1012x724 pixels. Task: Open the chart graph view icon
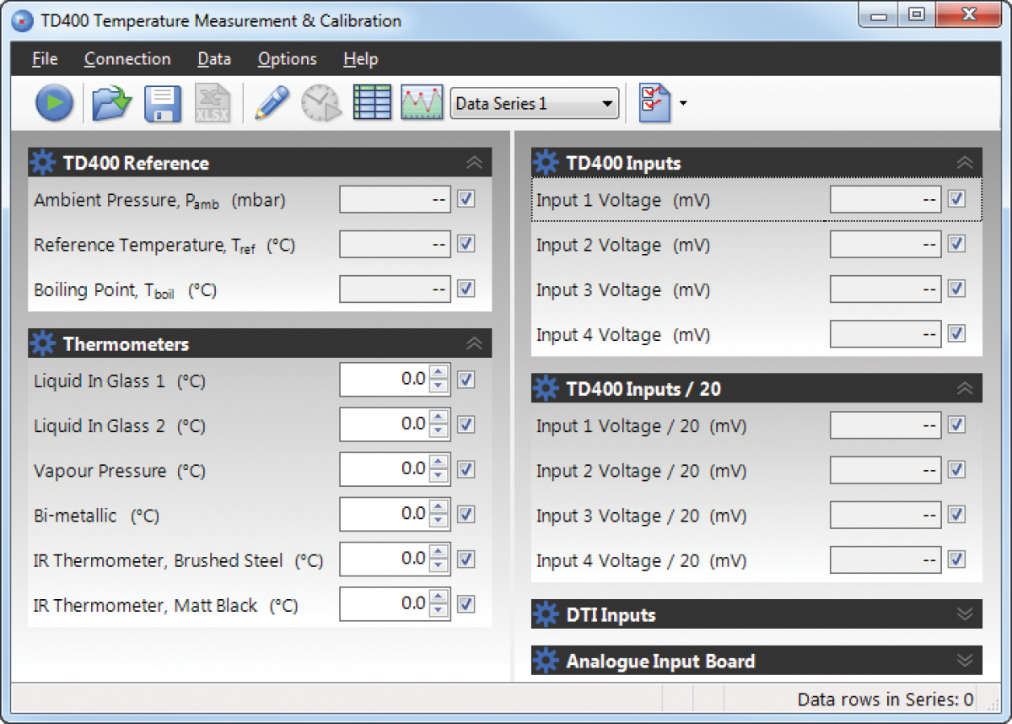click(422, 103)
